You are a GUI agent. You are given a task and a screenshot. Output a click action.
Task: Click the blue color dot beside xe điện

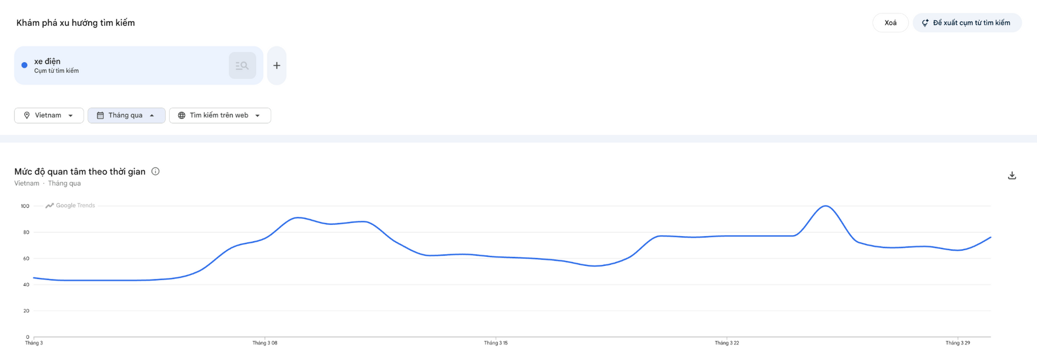click(x=24, y=65)
